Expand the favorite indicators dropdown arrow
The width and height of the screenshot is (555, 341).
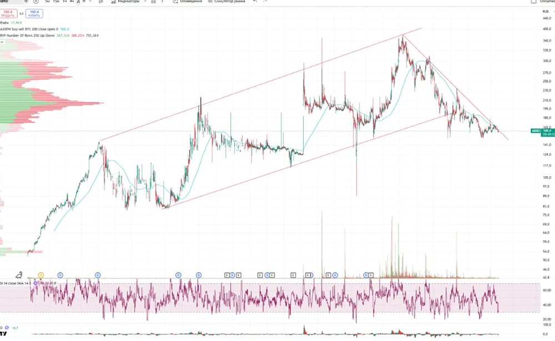[145, 2]
